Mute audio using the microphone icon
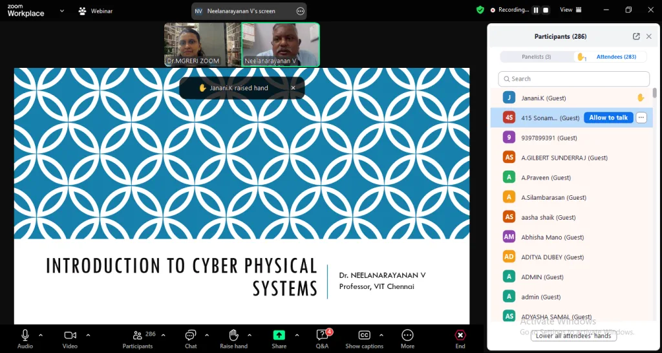Screen dimensions: 662x353 [x=25, y=335]
